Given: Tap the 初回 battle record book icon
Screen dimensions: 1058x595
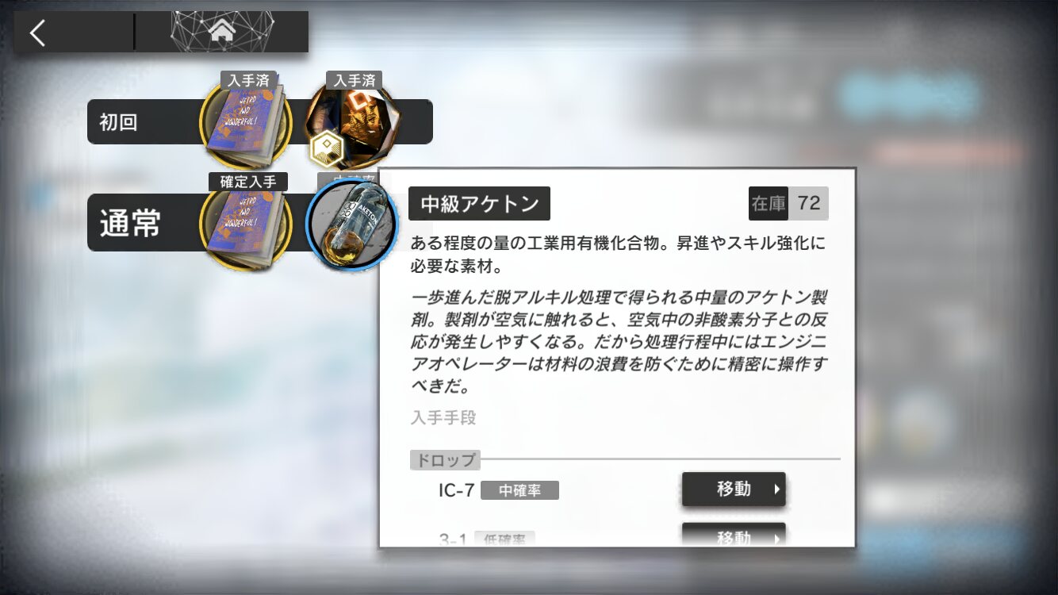Looking at the screenshot, I should 247,123.
